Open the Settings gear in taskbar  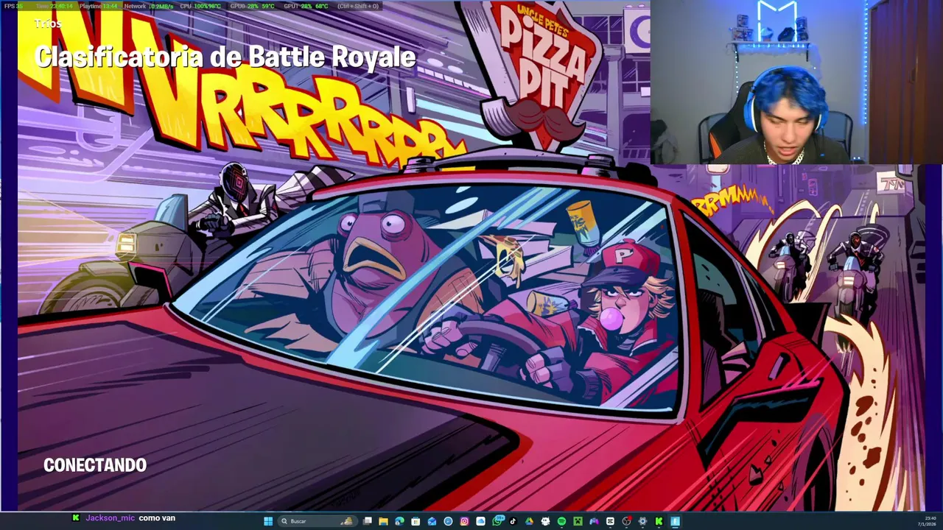[x=642, y=521]
